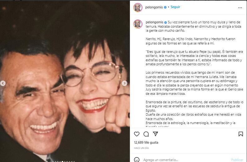Open comments via the speech bubble icon

coord(146,134)
